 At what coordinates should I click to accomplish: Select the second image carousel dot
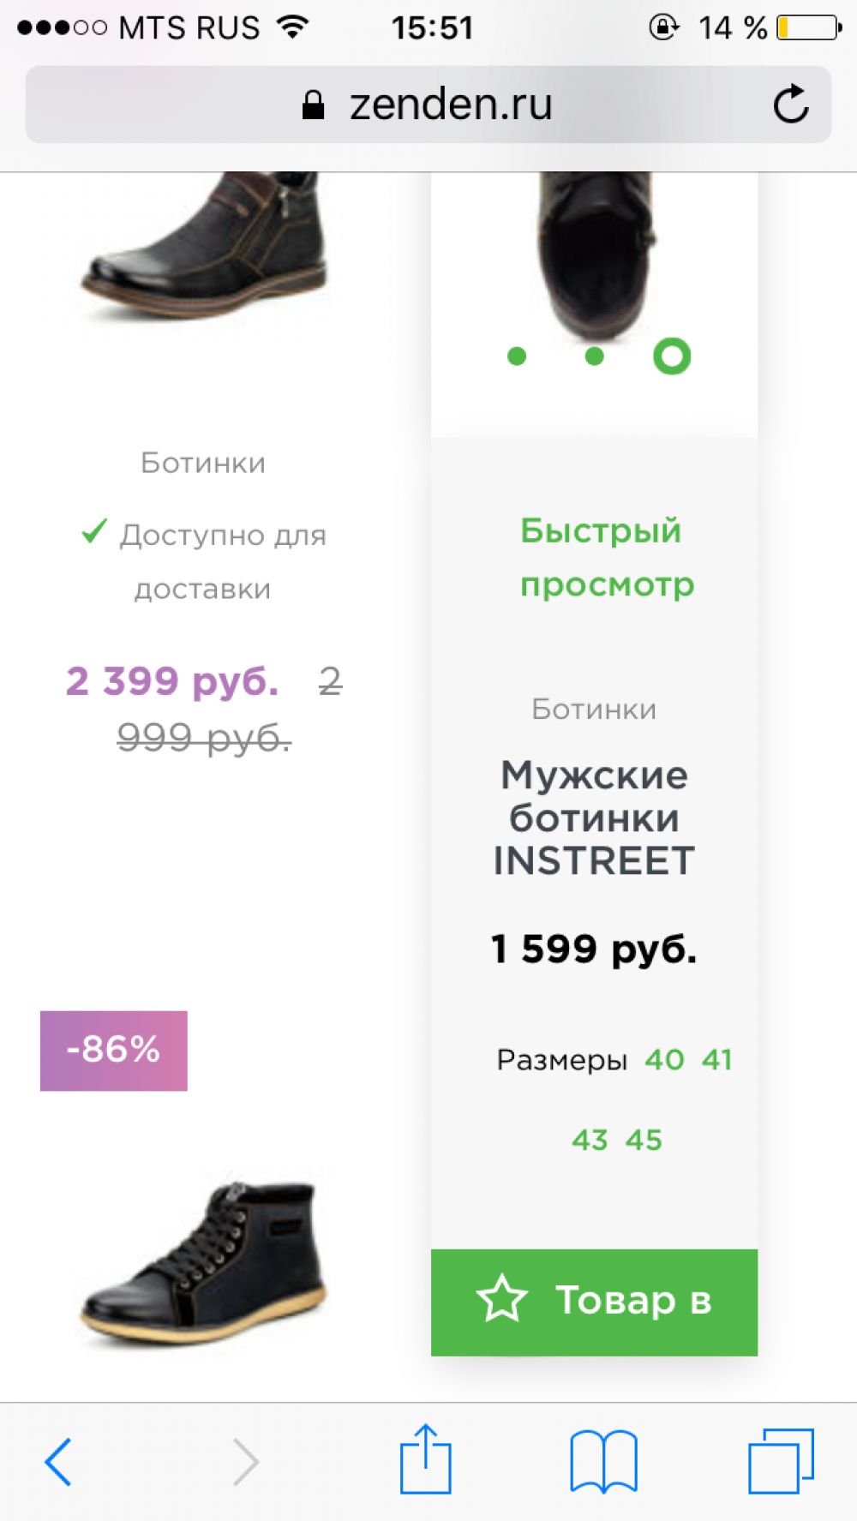594,356
